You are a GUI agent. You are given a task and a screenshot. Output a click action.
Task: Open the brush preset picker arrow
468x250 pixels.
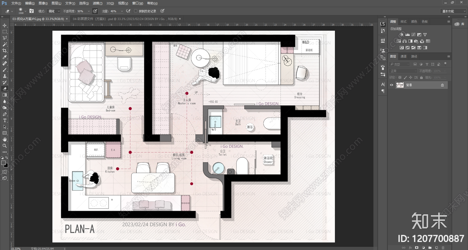click(25, 11)
